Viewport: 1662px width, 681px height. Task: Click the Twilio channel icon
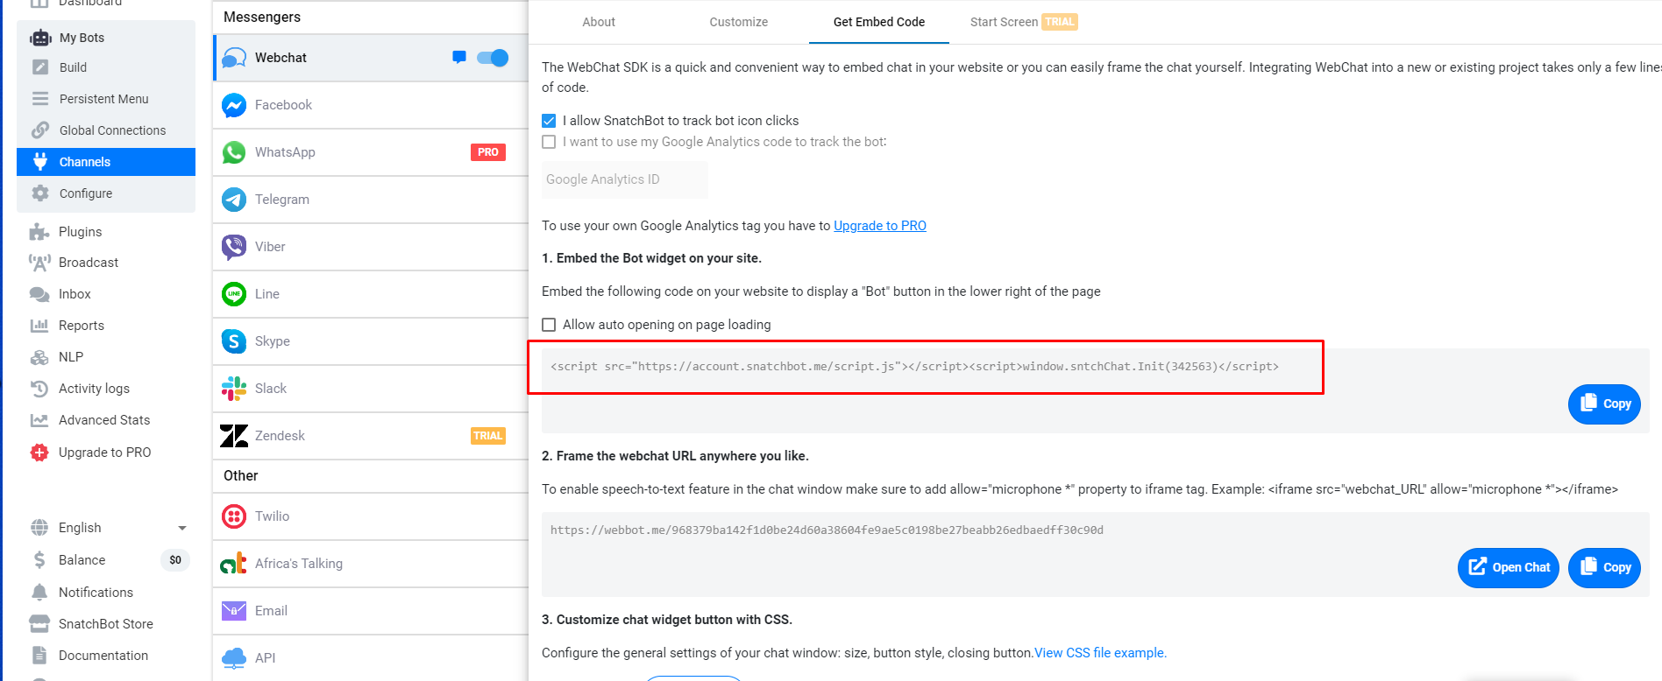pos(234,516)
